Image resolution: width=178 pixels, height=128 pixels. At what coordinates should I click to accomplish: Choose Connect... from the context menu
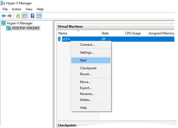click(91, 45)
